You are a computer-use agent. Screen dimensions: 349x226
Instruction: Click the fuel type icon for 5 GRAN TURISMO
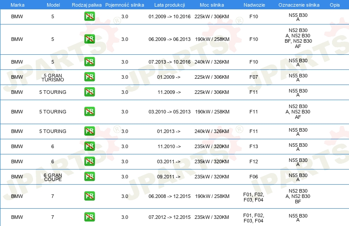(x=89, y=77)
